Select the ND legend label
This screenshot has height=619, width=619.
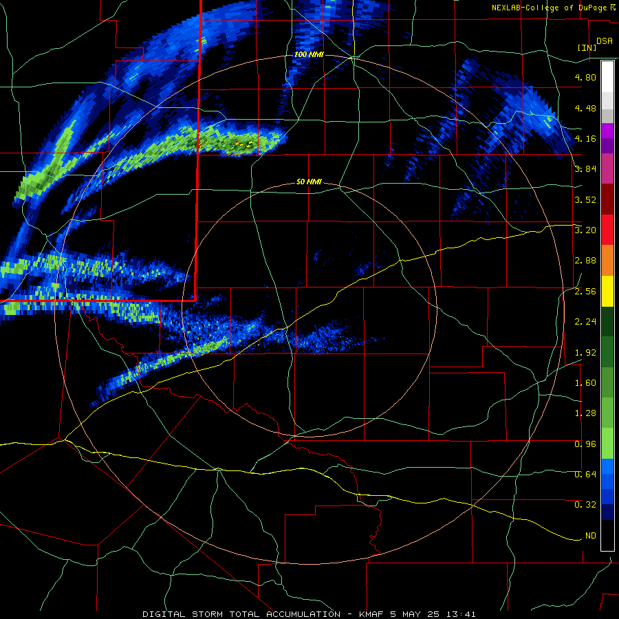[591, 536]
